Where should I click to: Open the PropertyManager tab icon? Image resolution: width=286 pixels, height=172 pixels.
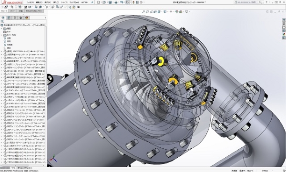click(x=9, y=18)
